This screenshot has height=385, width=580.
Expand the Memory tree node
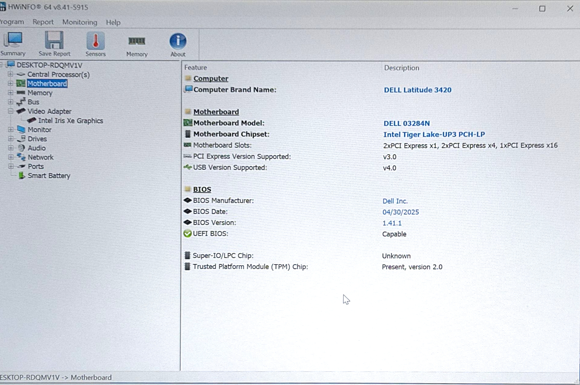point(10,93)
